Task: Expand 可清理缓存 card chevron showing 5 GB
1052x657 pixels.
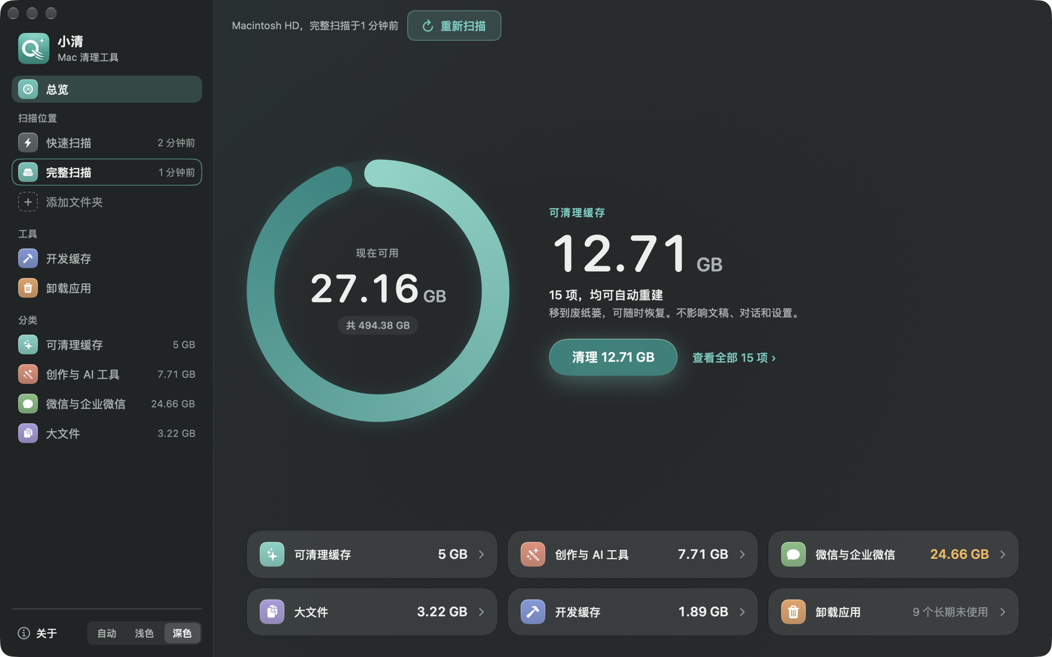Action: click(482, 555)
